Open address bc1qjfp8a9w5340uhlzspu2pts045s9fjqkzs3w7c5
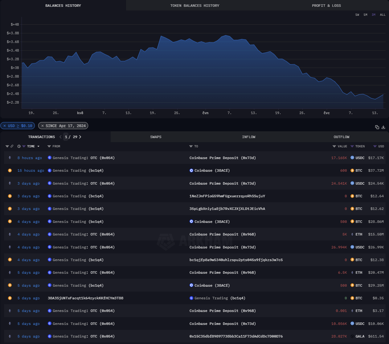The height and width of the screenshot is (344, 389). 236,260
